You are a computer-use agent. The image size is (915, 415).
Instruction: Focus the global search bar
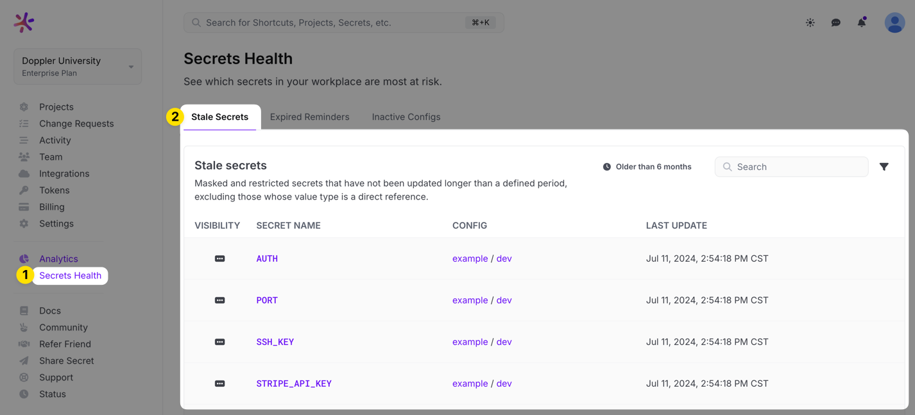tap(344, 22)
